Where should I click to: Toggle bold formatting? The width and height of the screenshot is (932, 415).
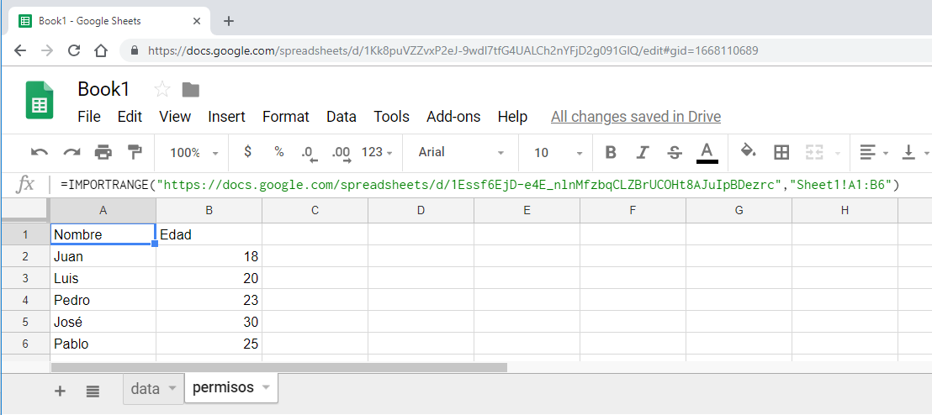[x=611, y=152]
